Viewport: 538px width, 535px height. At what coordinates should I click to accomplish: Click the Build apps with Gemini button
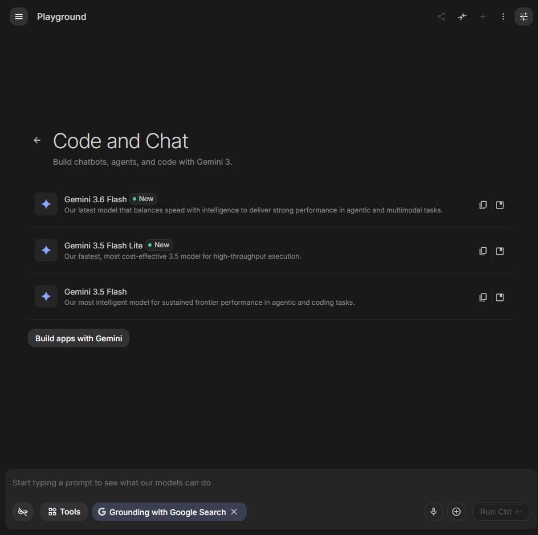pyautogui.click(x=79, y=338)
